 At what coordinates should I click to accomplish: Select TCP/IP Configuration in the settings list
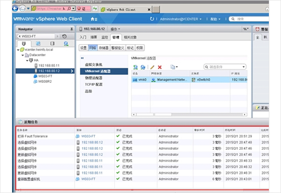pos(93,85)
